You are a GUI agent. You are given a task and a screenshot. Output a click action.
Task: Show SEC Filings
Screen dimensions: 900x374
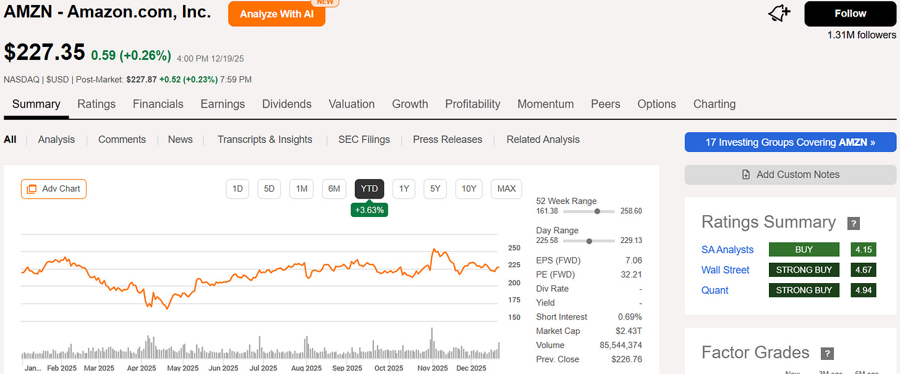(x=364, y=139)
